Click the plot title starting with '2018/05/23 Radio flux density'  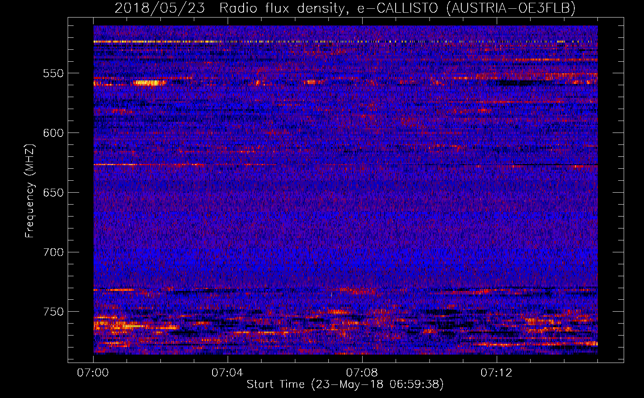click(345, 8)
